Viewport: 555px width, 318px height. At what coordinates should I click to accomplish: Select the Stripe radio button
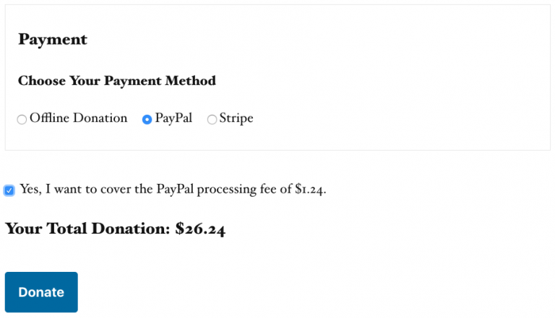pyautogui.click(x=212, y=120)
